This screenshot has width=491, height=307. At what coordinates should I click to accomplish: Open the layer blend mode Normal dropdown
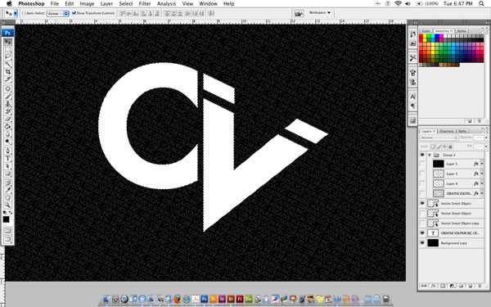point(439,138)
